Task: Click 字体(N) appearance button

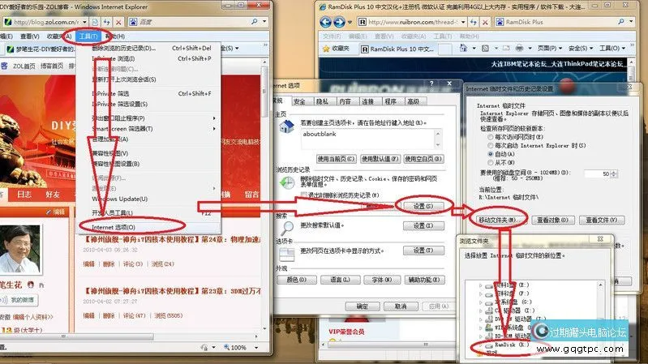Action: [381, 280]
